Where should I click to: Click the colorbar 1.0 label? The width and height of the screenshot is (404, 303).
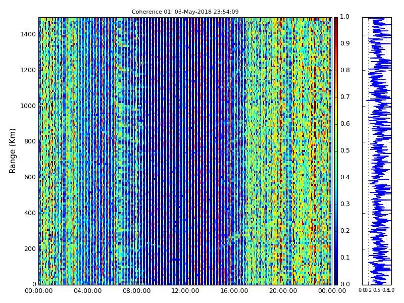tap(345, 17)
